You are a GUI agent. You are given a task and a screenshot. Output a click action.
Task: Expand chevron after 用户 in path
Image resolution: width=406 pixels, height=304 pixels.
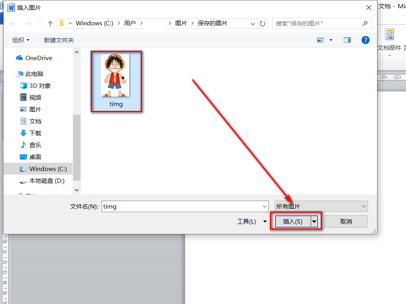point(142,23)
